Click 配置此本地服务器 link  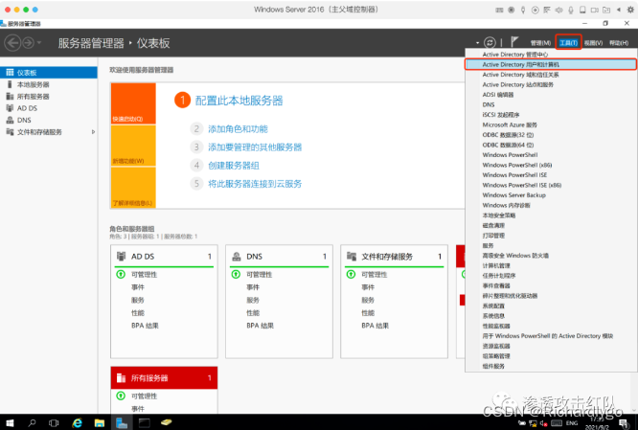pos(239,101)
